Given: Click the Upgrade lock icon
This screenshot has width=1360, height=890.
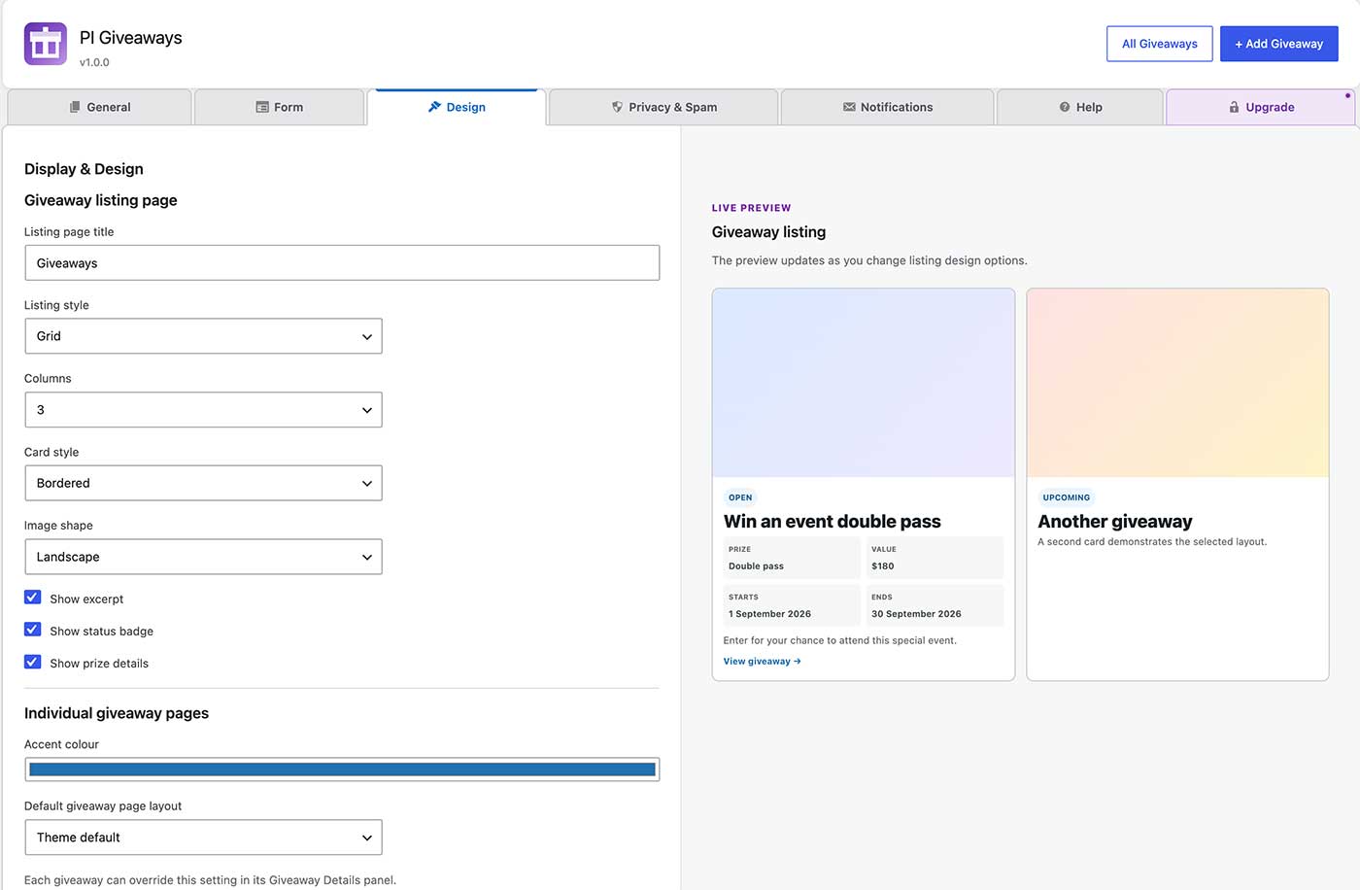Looking at the screenshot, I should 1234,107.
